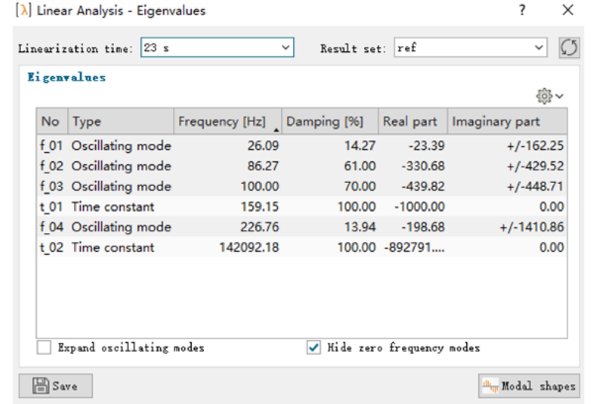The width and height of the screenshot is (596, 404).
Task: Click imaginary part +/-1410.86
Action: tap(532, 227)
